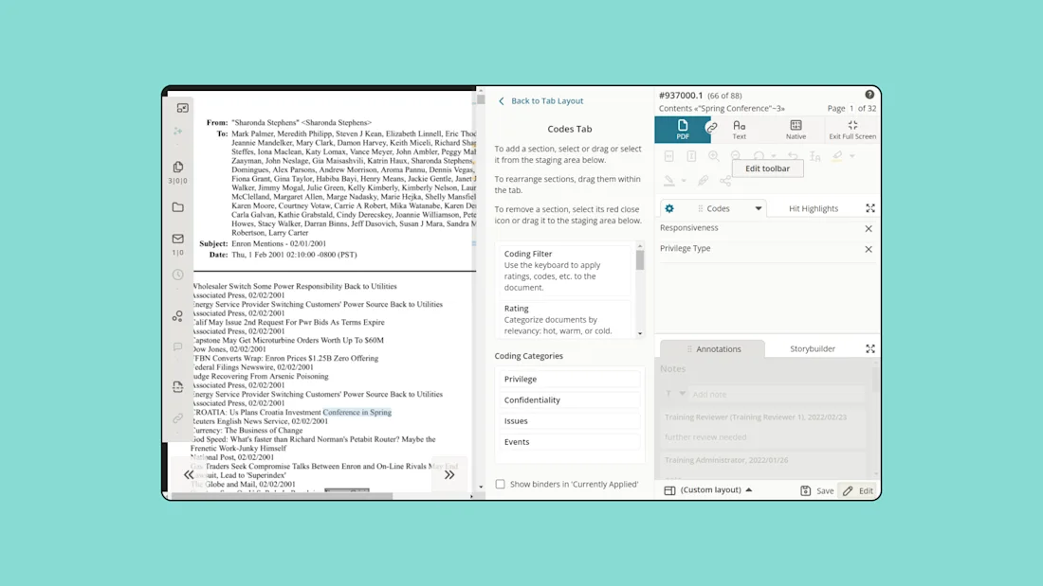The image size is (1043, 586).
Task: Click the Add note input field
Action: point(776,394)
